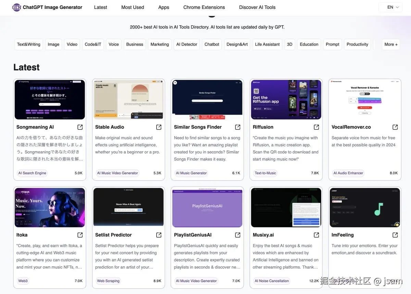Open external link icon for Itoka
The image size is (411, 294).
coord(80,235)
